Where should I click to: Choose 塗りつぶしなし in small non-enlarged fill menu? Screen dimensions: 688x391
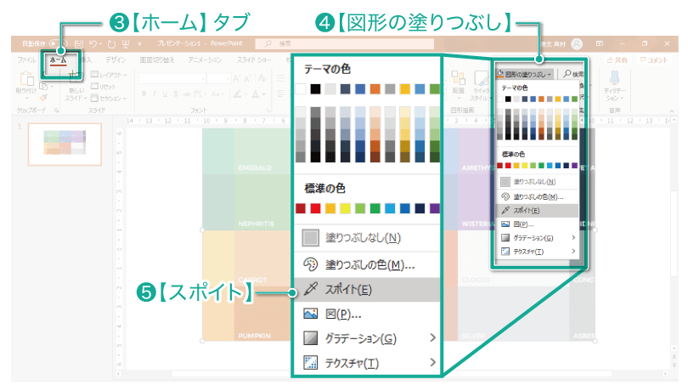537,181
